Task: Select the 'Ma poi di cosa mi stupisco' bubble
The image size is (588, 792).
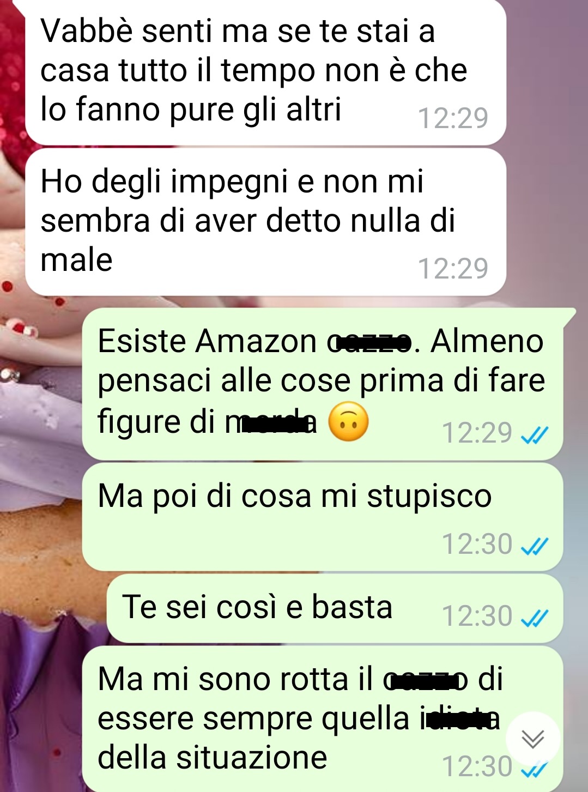Action: click(x=323, y=517)
